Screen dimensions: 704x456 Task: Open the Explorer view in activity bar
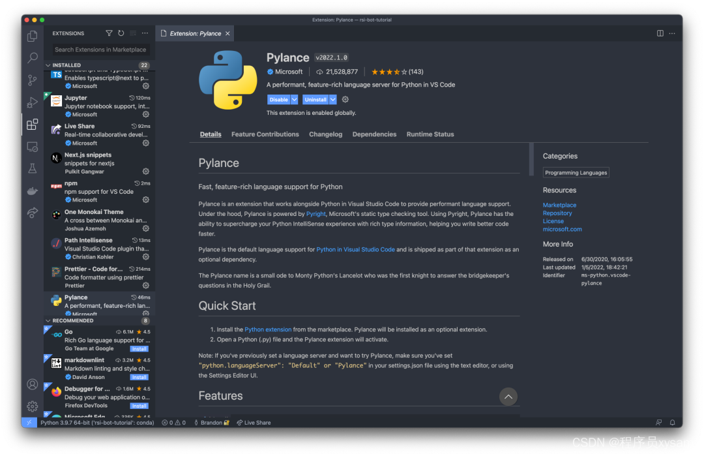click(x=33, y=36)
